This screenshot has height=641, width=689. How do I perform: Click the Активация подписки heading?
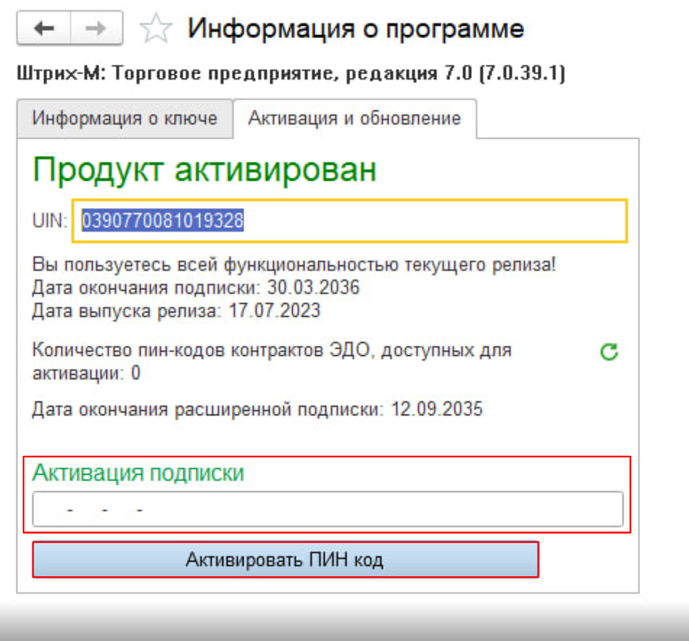pos(138,473)
